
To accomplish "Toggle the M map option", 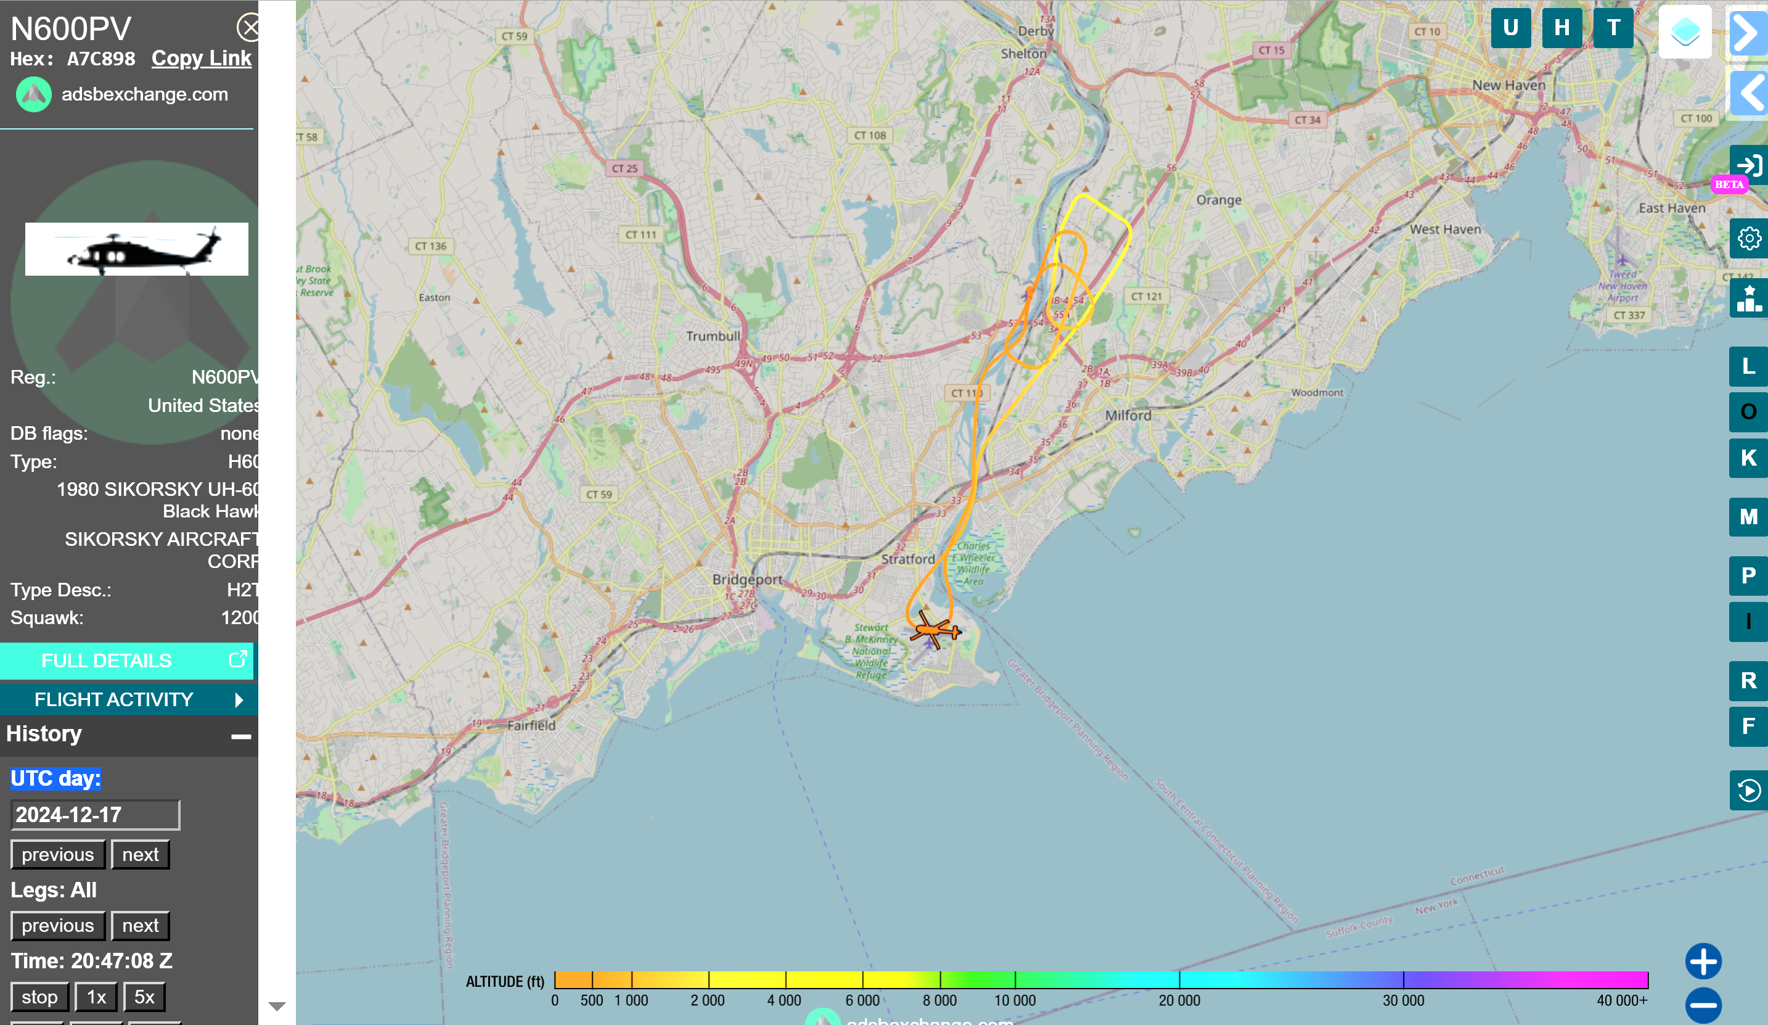I will point(1748,517).
